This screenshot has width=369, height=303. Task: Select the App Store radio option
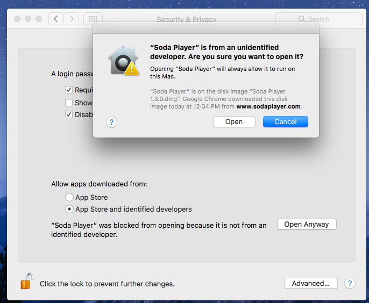(69, 197)
